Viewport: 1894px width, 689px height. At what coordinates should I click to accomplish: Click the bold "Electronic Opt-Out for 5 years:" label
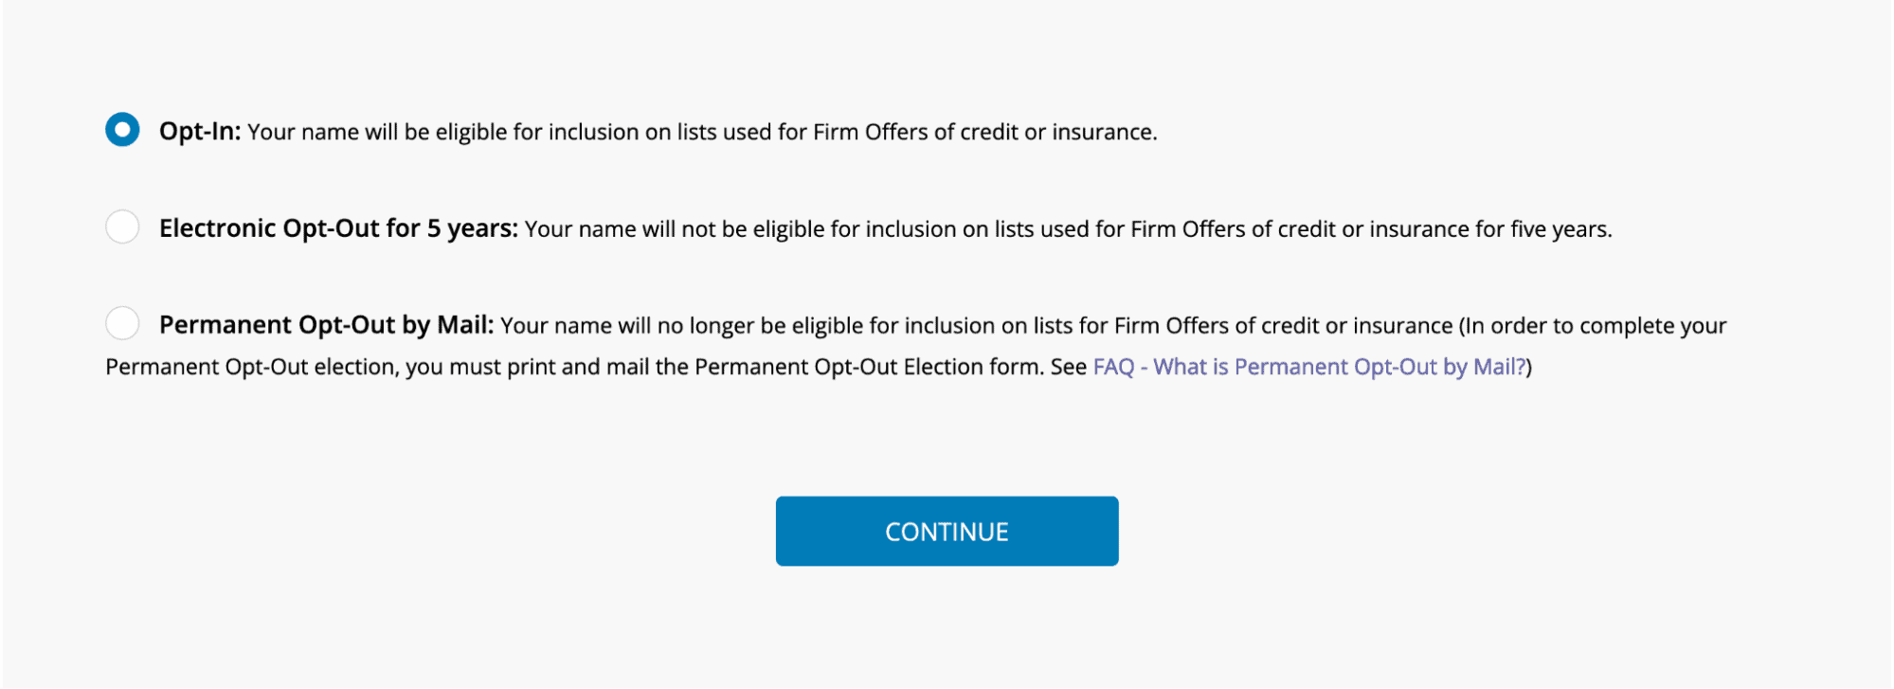(x=338, y=228)
